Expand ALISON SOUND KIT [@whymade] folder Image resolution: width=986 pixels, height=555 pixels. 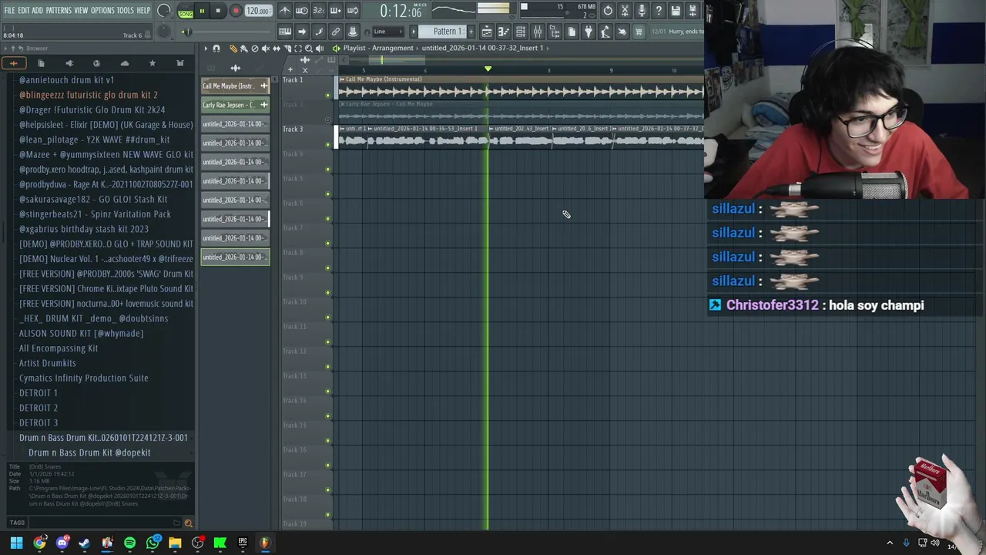(81, 334)
